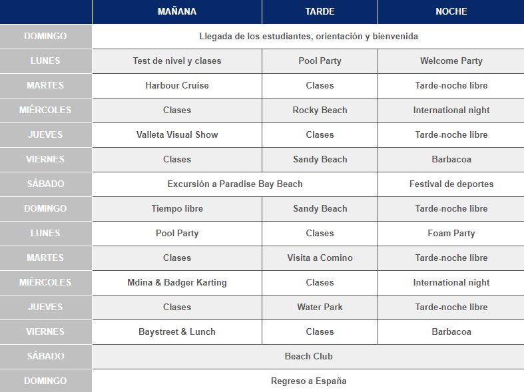Screen dimensions: 524x392
Task: Click the Regreso a España row
Action: (308, 381)
